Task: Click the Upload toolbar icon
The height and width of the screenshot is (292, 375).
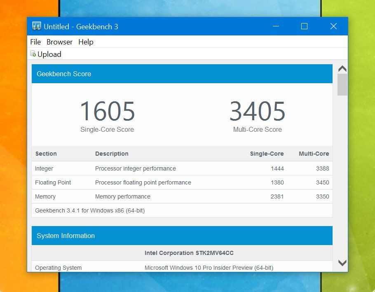Action: coord(45,54)
